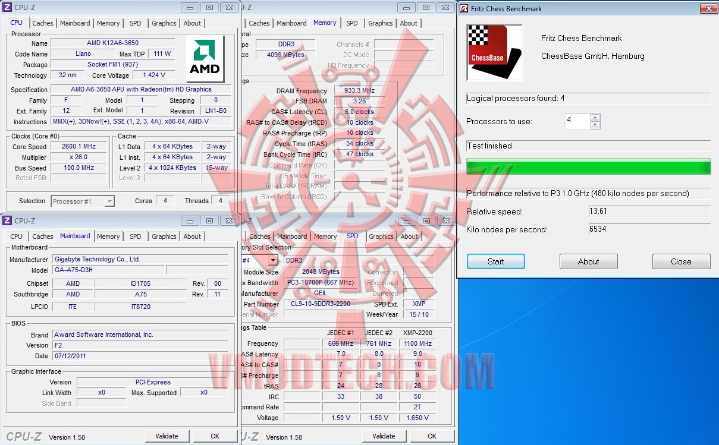The width and height of the screenshot is (719, 445).
Task: Open About tab in the CPU-Z SPD window
Action: click(x=409, y=236)
